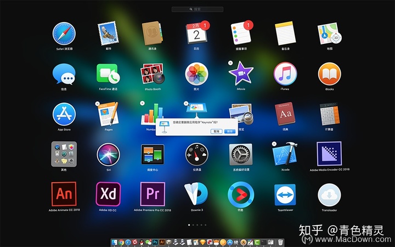The height and width of the screenshot is (247, 395).
Task: Jump to the last Launchpad page dot
Action: point(205,225)
